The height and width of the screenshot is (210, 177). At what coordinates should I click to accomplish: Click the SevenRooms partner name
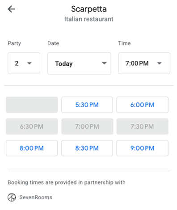pyautogui.click(x=36, y=197)
